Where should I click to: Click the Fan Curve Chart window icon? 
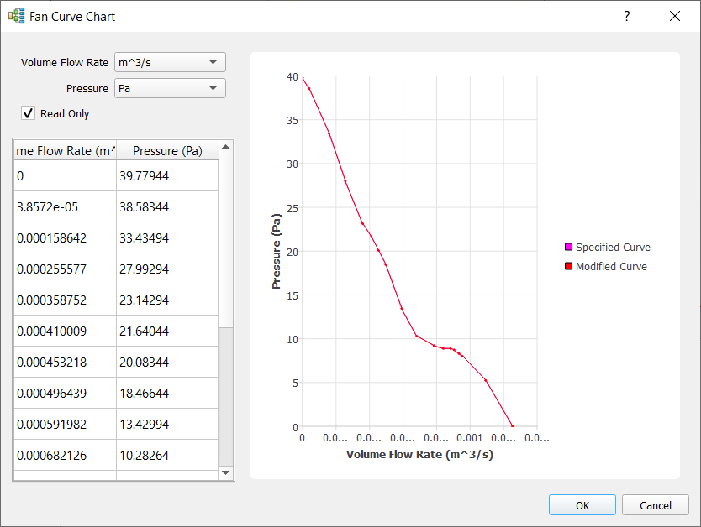coord(16,16)
